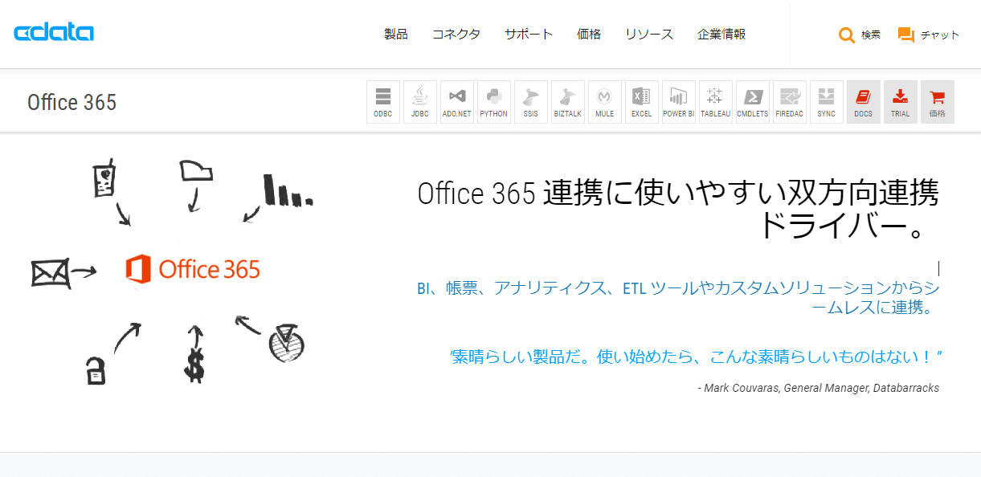Click the FireDAC components icon
This screenshot has height=477, width=981.
pyautogui.click(x=790, y=102)
